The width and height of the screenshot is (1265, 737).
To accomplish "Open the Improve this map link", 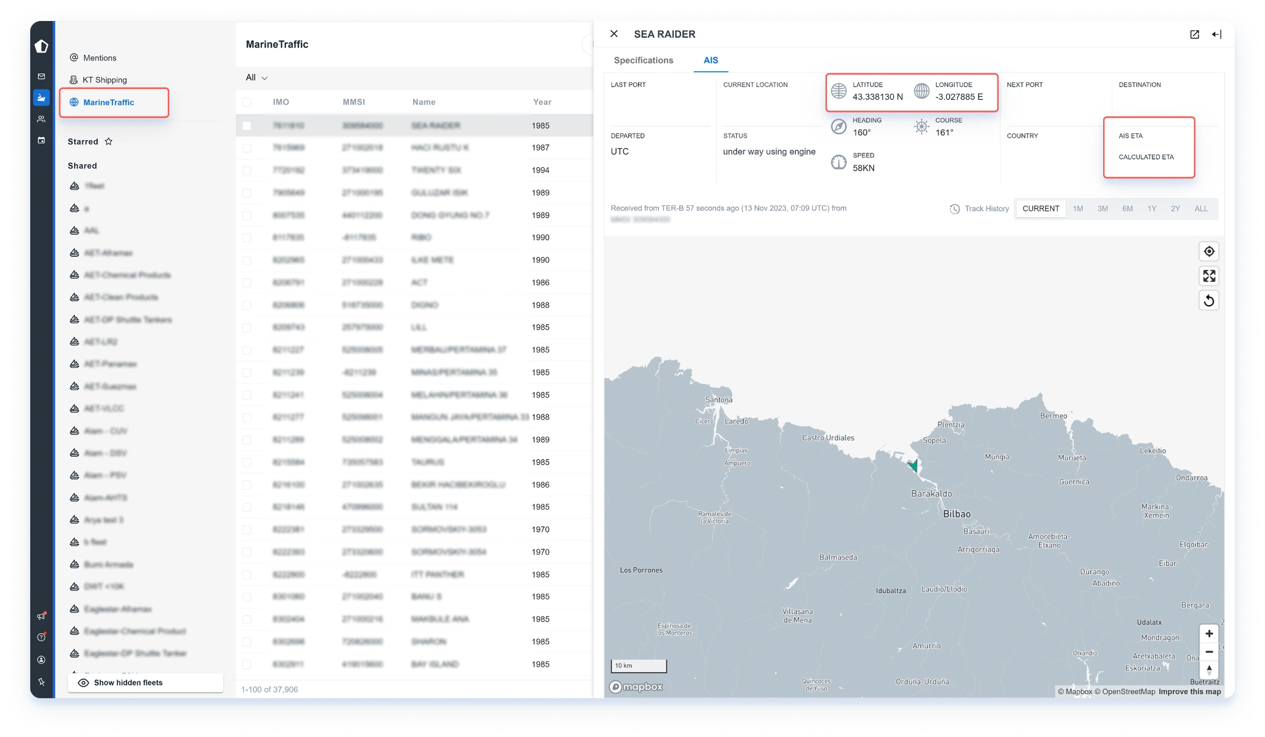I will [1190, 692].
